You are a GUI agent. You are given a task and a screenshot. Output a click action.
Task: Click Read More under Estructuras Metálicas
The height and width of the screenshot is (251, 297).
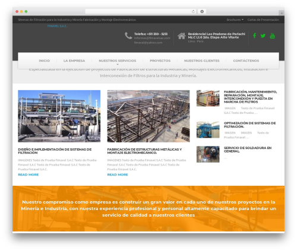tap(118, 174)
